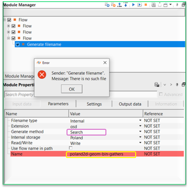The image size is (189, 189).
Task: Toggle checkbox of third Flow row
Action: coord(13,32)
